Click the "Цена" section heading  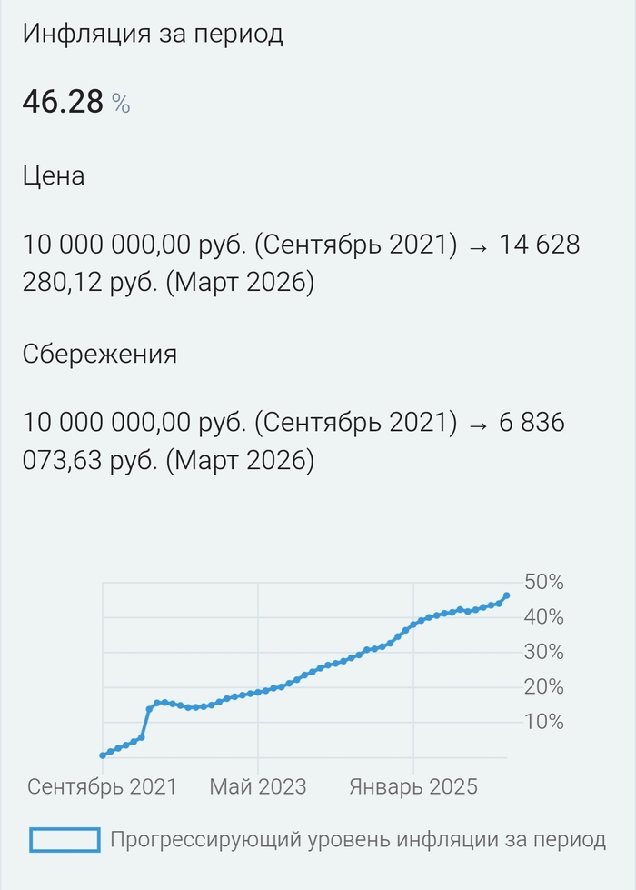click(x=54, y=175)
